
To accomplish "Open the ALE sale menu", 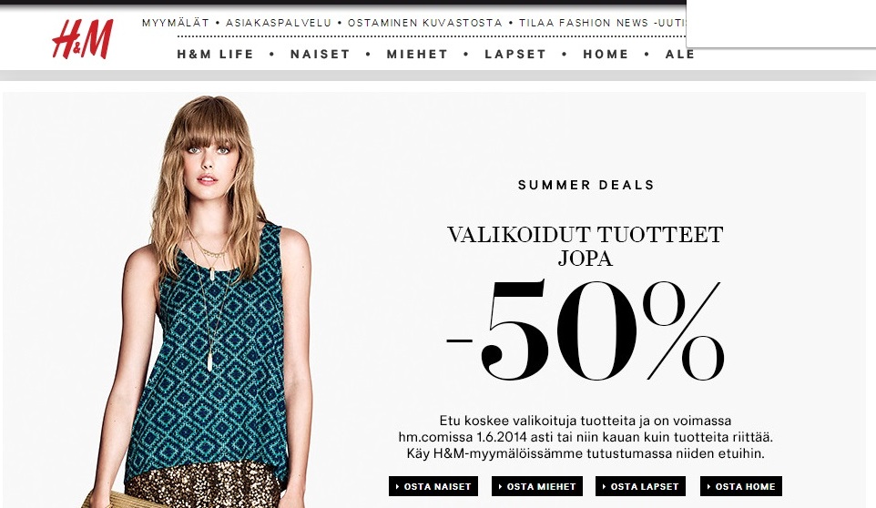I will [680, 54].
